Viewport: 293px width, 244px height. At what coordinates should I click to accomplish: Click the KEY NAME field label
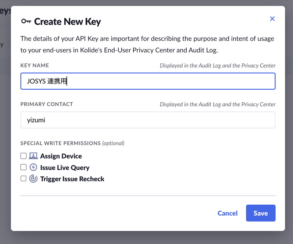tap(35, 65)
